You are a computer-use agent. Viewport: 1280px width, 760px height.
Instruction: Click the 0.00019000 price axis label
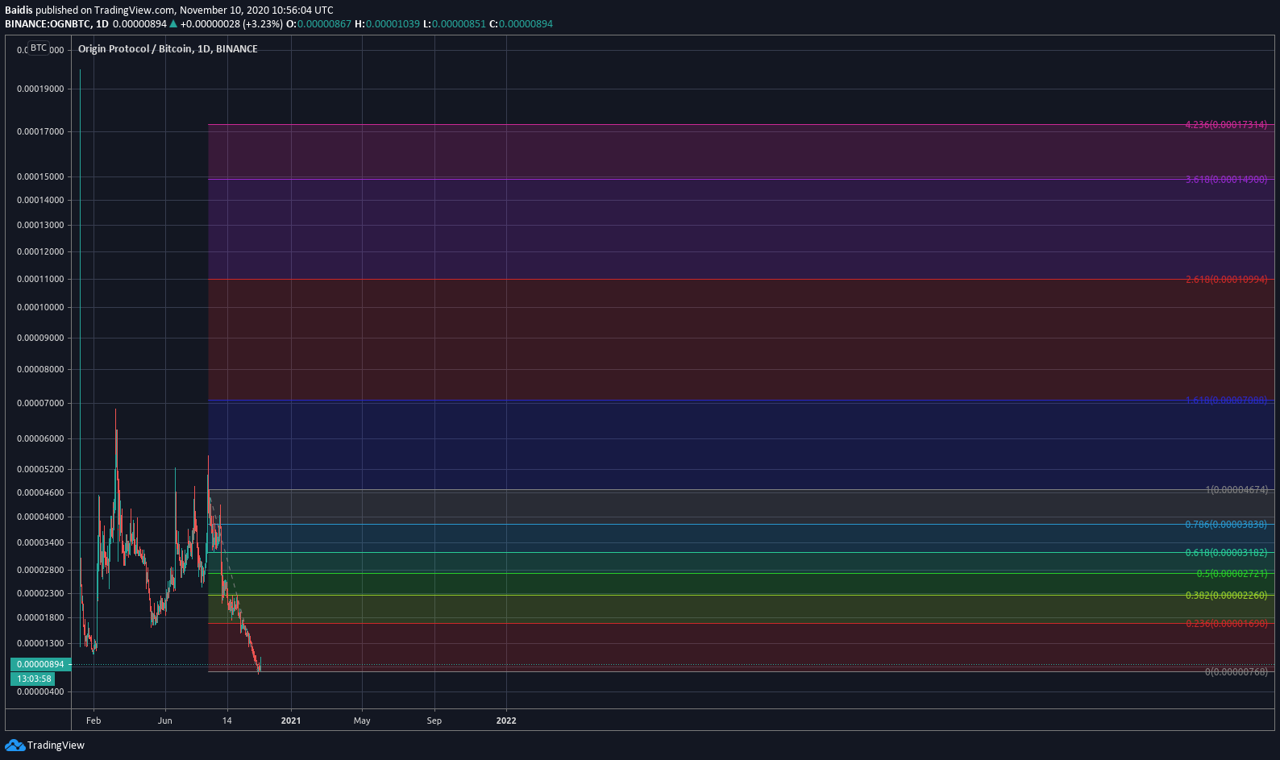(40, 89)
